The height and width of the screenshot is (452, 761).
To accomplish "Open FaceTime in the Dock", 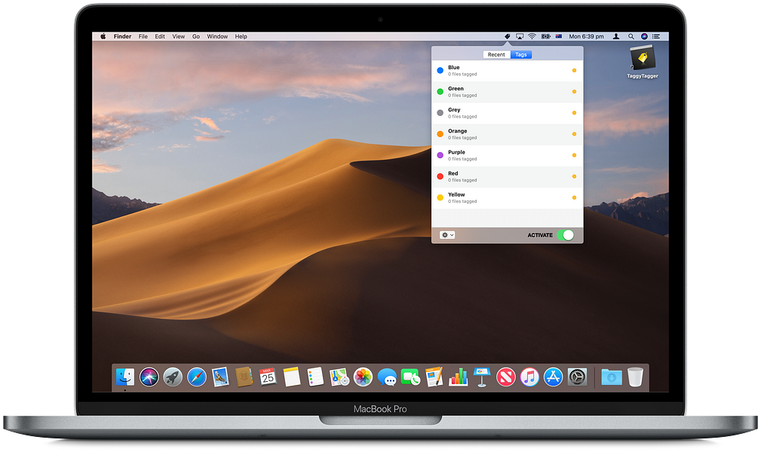I will click(x=410, y=377).
